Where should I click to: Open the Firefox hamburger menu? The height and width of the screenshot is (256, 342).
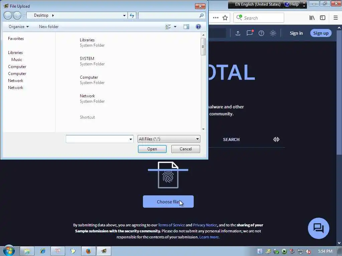point(336,18)
